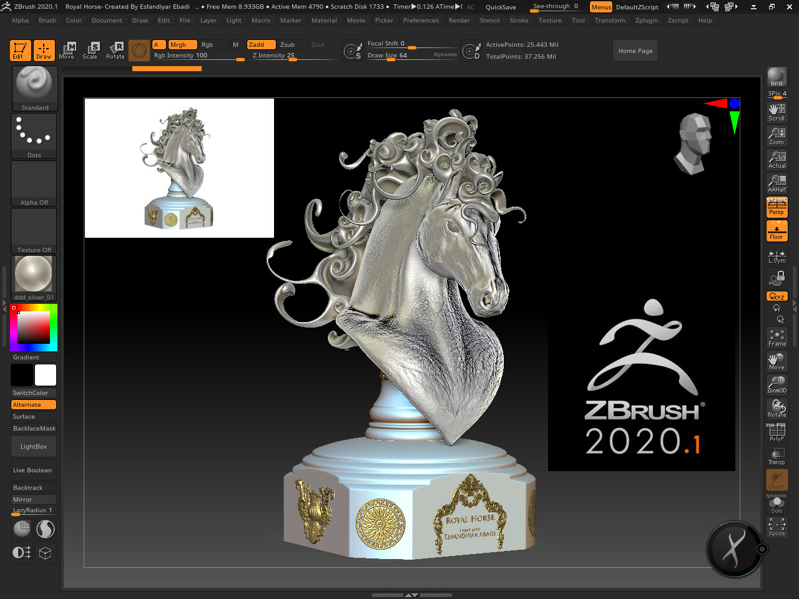Open the Alpha menu
Viewport: 799px width, 599px height.
tap(20, 21)
